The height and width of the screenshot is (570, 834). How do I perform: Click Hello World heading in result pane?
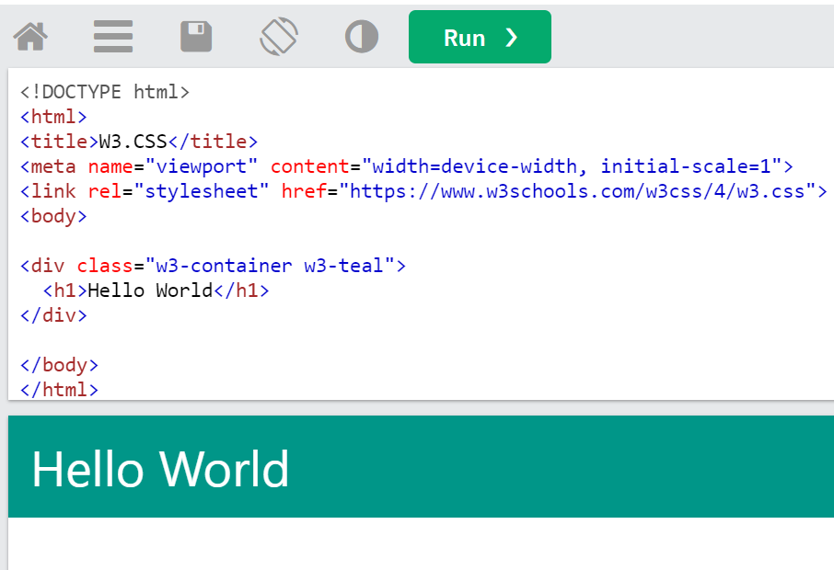(x=160, y=469)
